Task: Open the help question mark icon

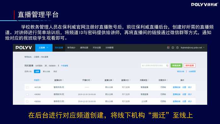Action: click(x=177, y=48)
